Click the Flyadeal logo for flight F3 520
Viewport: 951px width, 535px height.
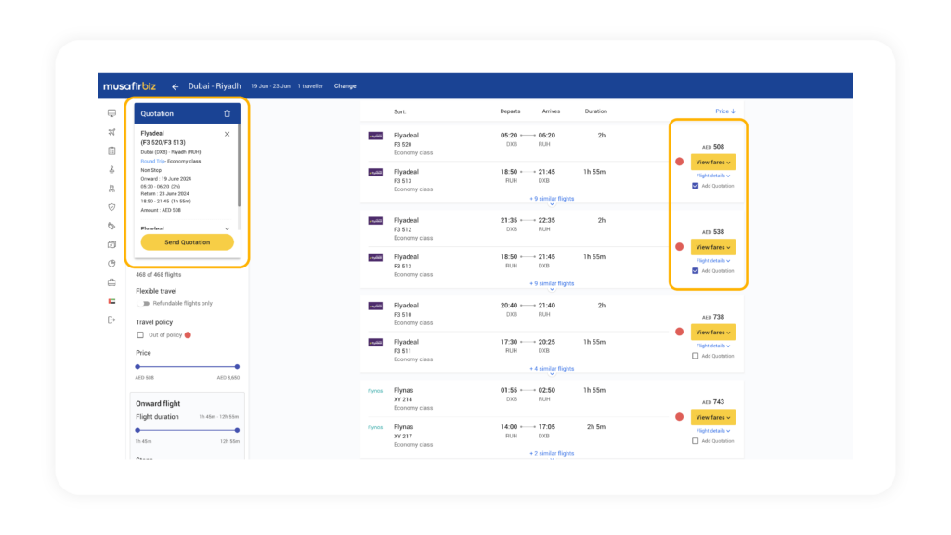375,136
